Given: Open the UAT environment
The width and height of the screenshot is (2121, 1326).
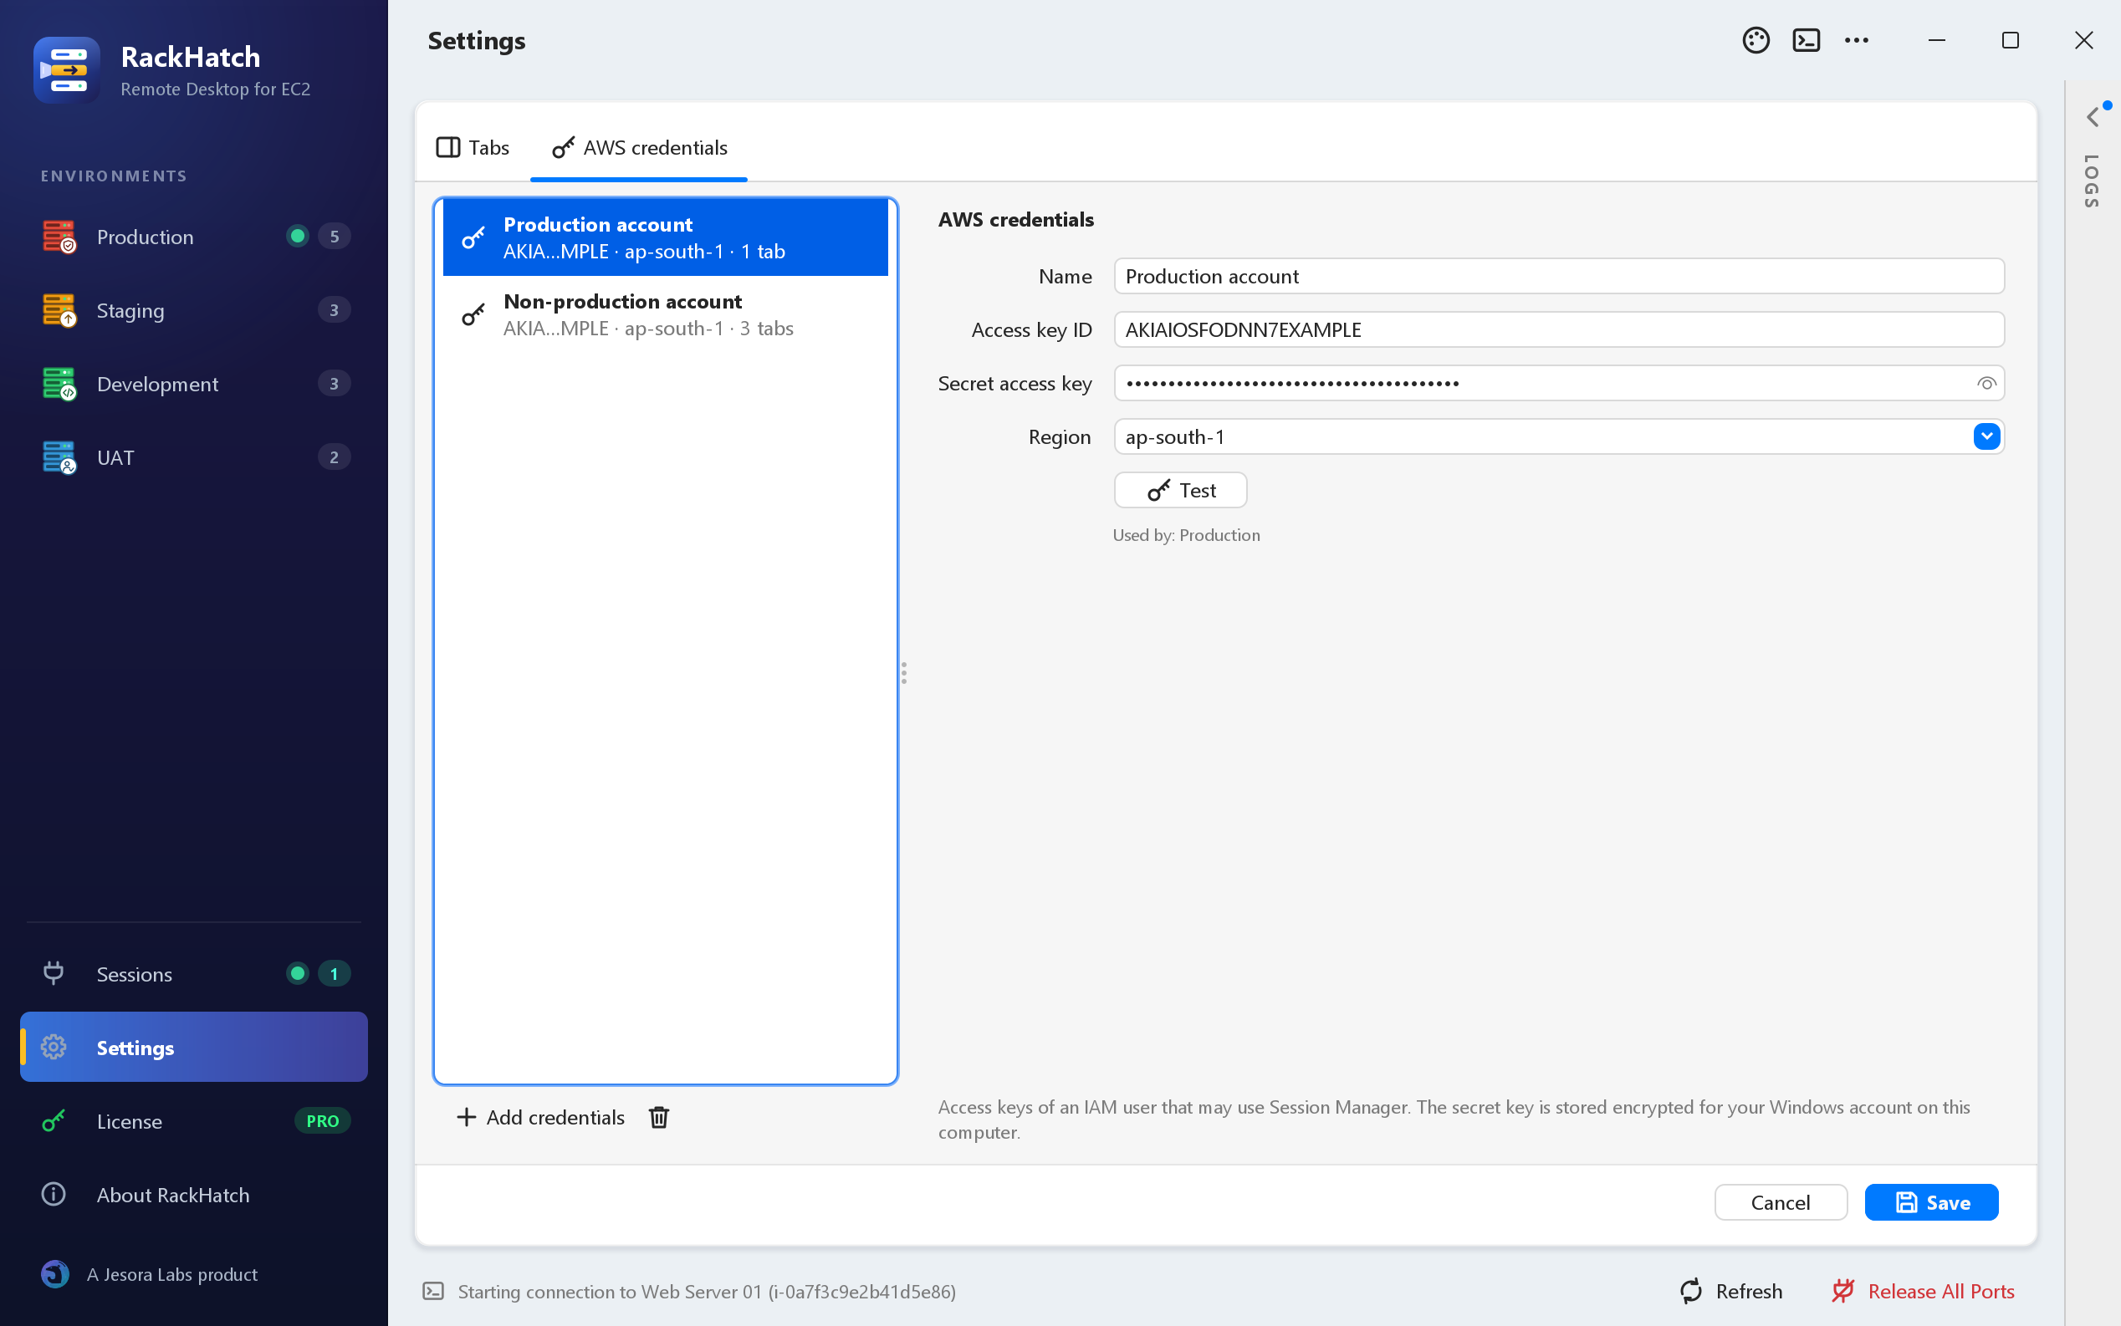Looking at the screenshot, I should pyautogui.click(x=194, y=456).
